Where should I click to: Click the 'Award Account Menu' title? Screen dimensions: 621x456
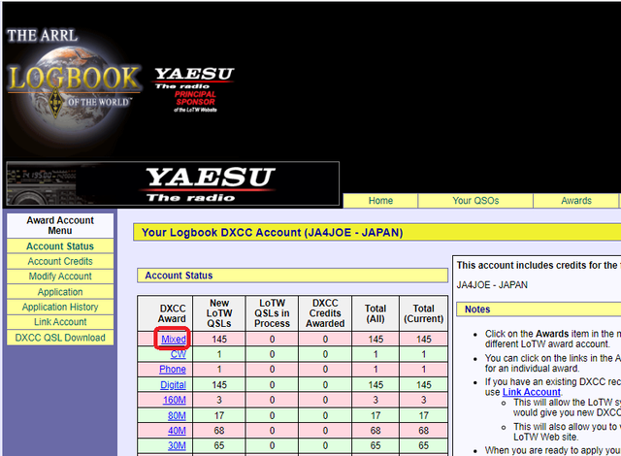click(60, 225)
